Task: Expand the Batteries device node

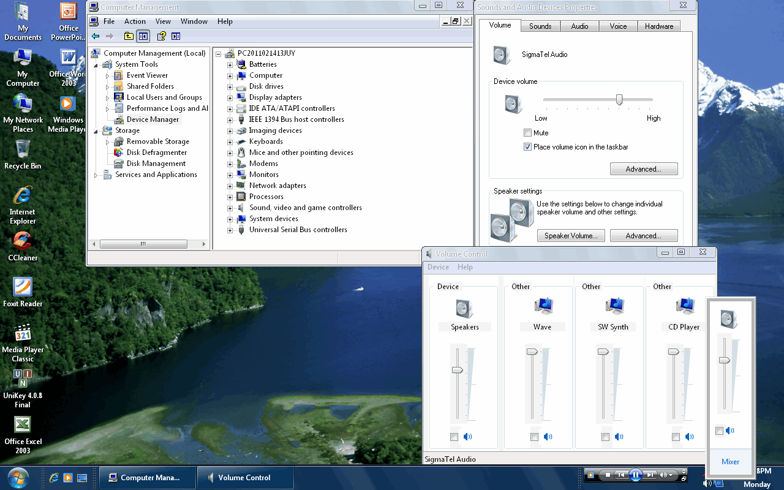Action: (230, 65)
